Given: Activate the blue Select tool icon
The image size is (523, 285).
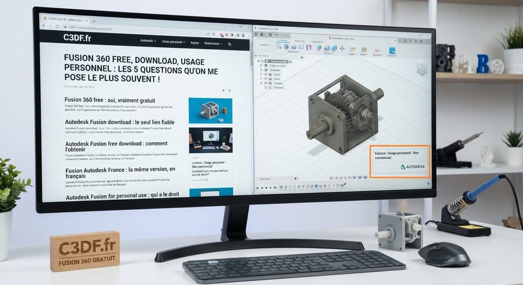Looking at the screenshot, I should click(x=392, y=50).
